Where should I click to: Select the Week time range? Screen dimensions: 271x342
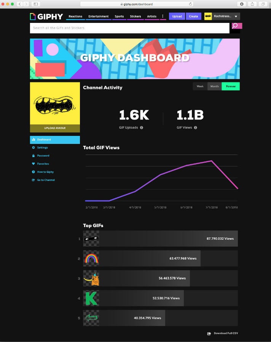coord(200,86)
